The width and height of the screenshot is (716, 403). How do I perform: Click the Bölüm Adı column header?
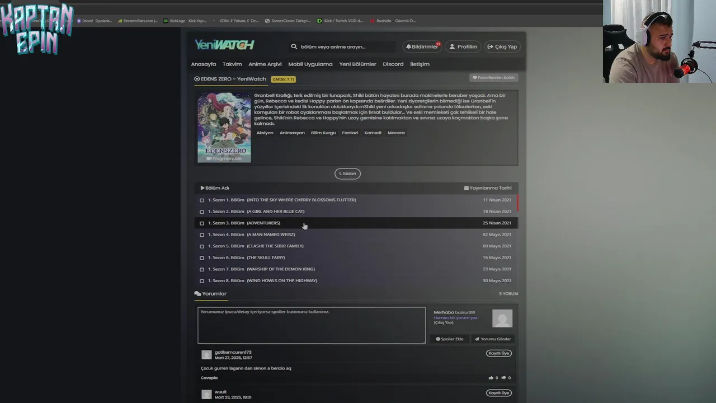click(215, 188)
